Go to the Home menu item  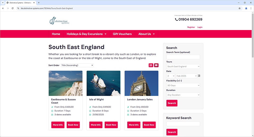click(56, 34)
